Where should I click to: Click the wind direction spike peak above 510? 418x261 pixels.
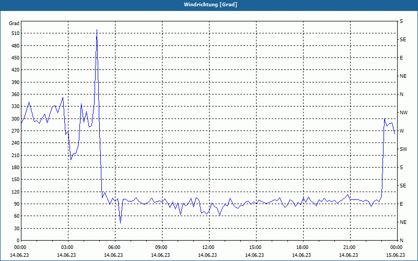pos(97,30)
